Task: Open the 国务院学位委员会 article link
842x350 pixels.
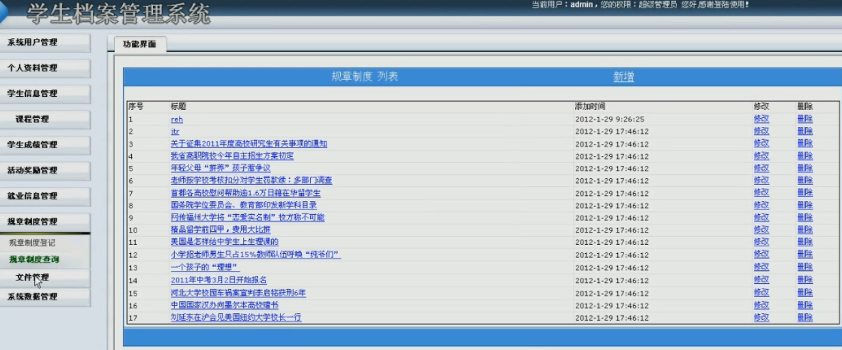Action: pos(244,205)
